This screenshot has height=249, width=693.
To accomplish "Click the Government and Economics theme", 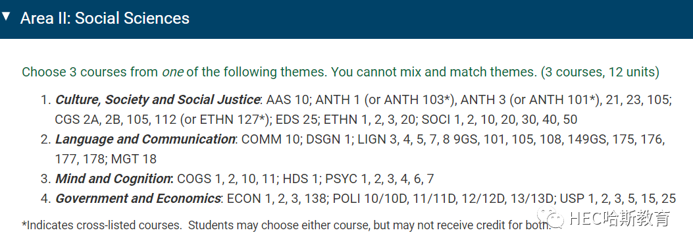I will click(138, 198).
